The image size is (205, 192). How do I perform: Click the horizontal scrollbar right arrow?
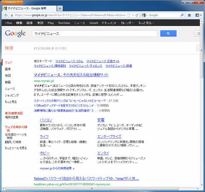tap(198, 189)
